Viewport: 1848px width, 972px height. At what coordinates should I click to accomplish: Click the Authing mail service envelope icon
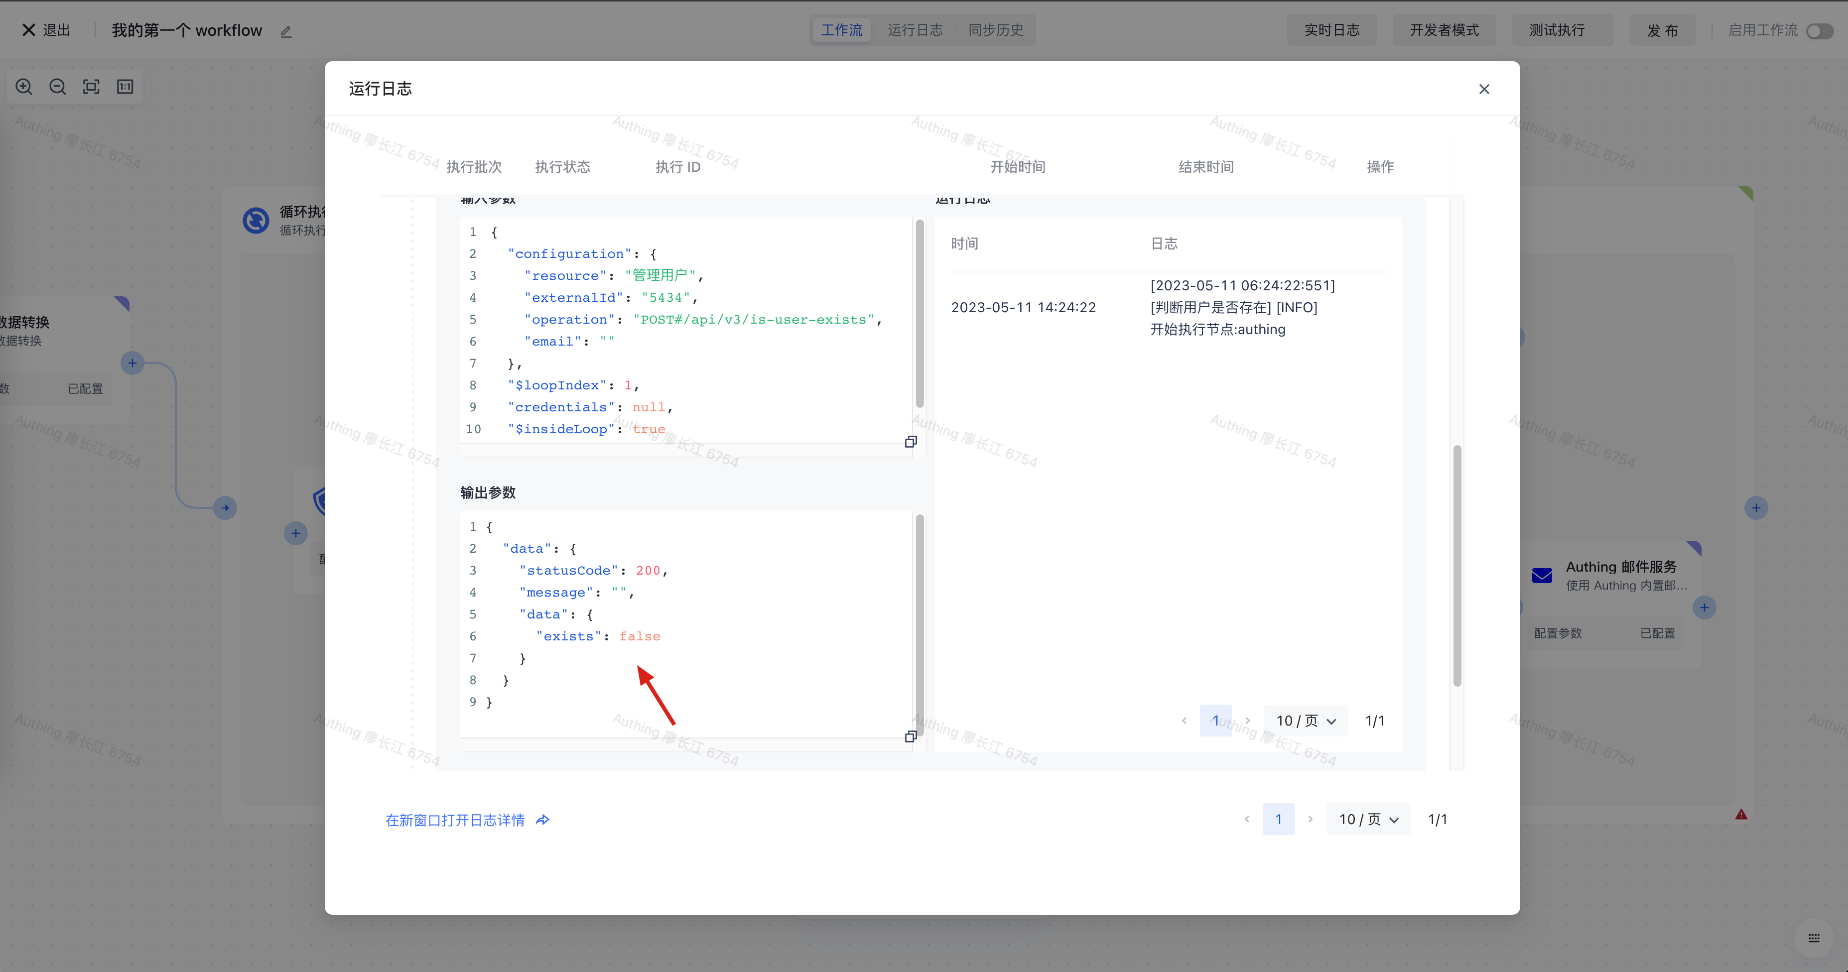coord(1542,575)
